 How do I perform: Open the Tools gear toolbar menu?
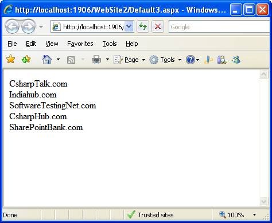(165, 60)
